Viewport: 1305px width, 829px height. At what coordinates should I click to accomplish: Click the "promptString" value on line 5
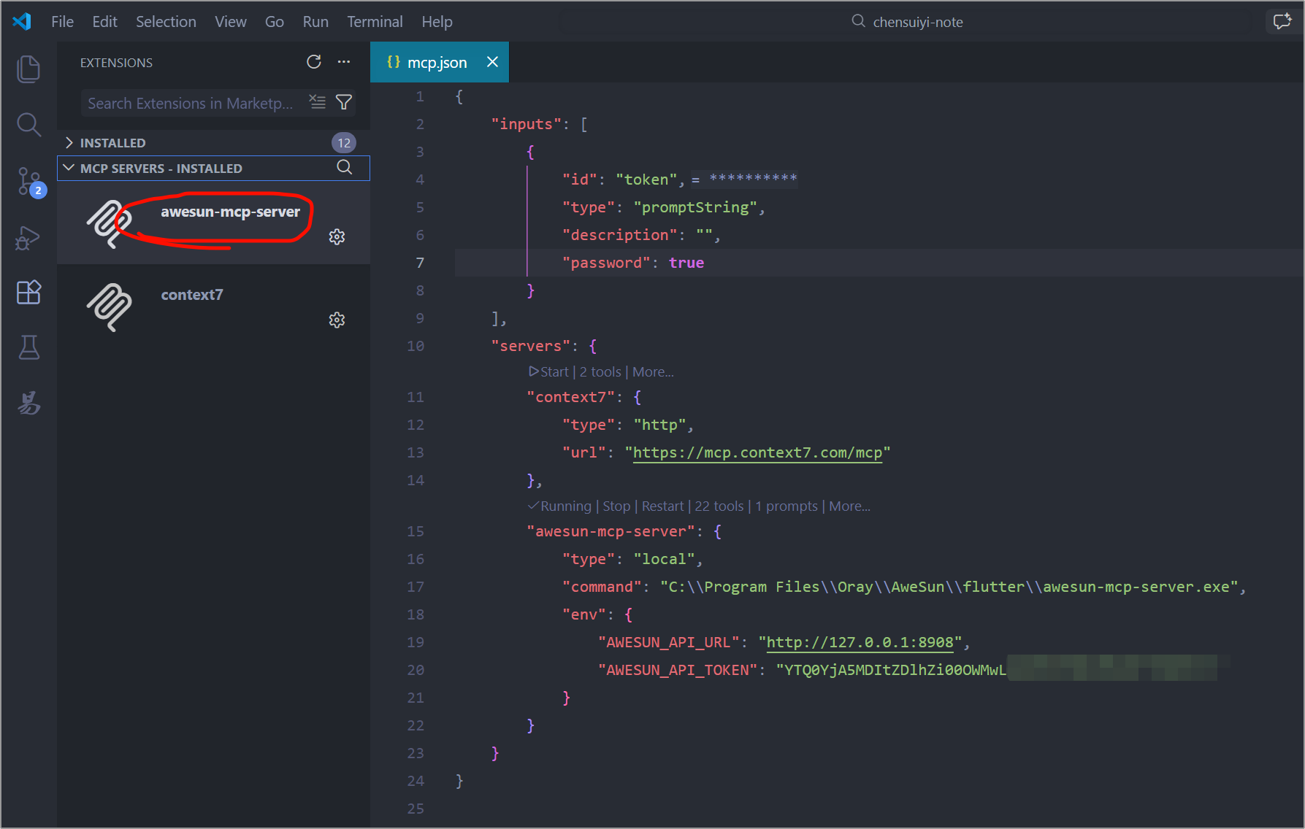coord(695,207)
